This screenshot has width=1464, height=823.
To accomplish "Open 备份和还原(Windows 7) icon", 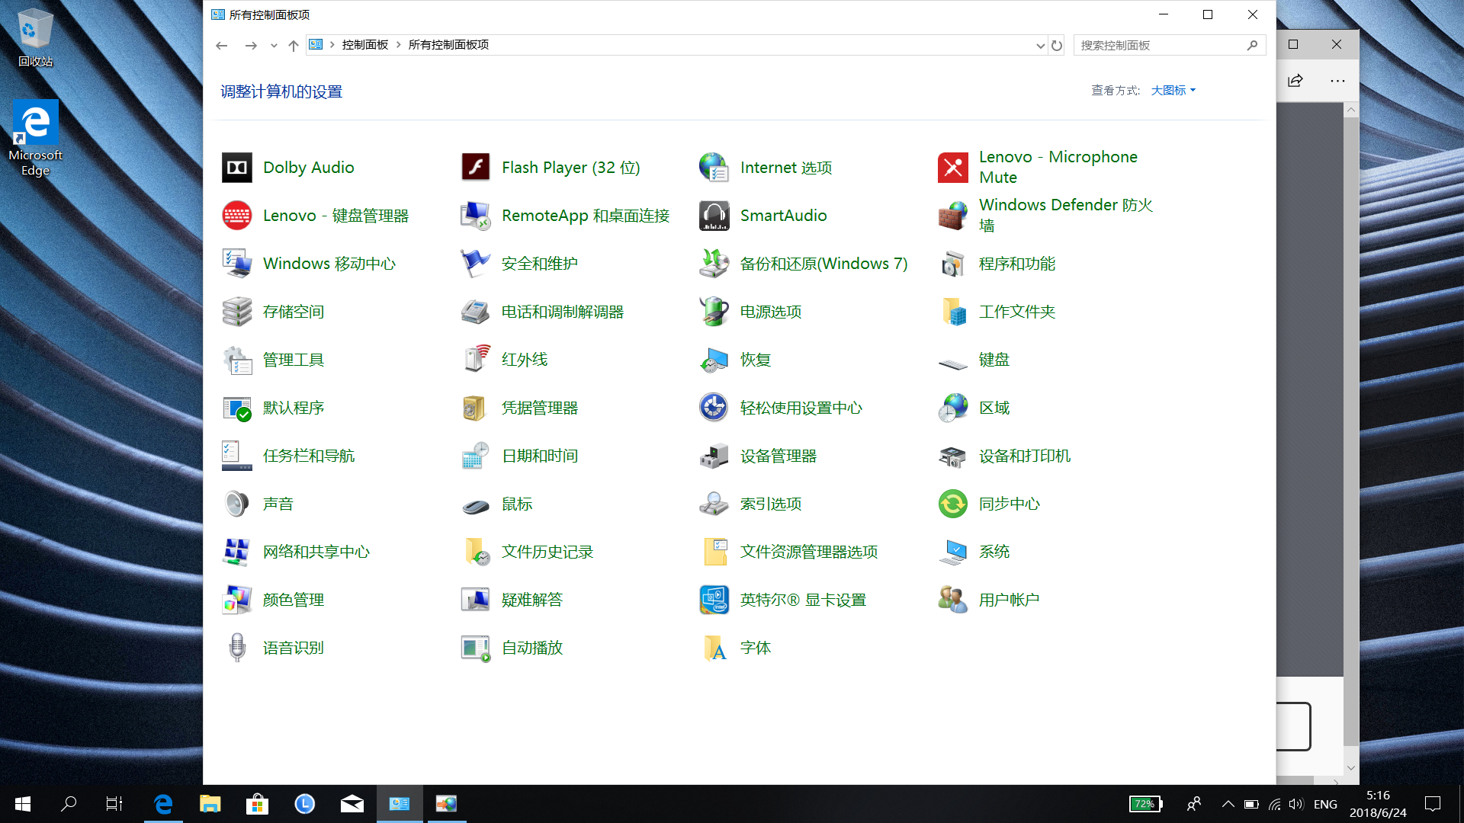I will tap(714, 264).
